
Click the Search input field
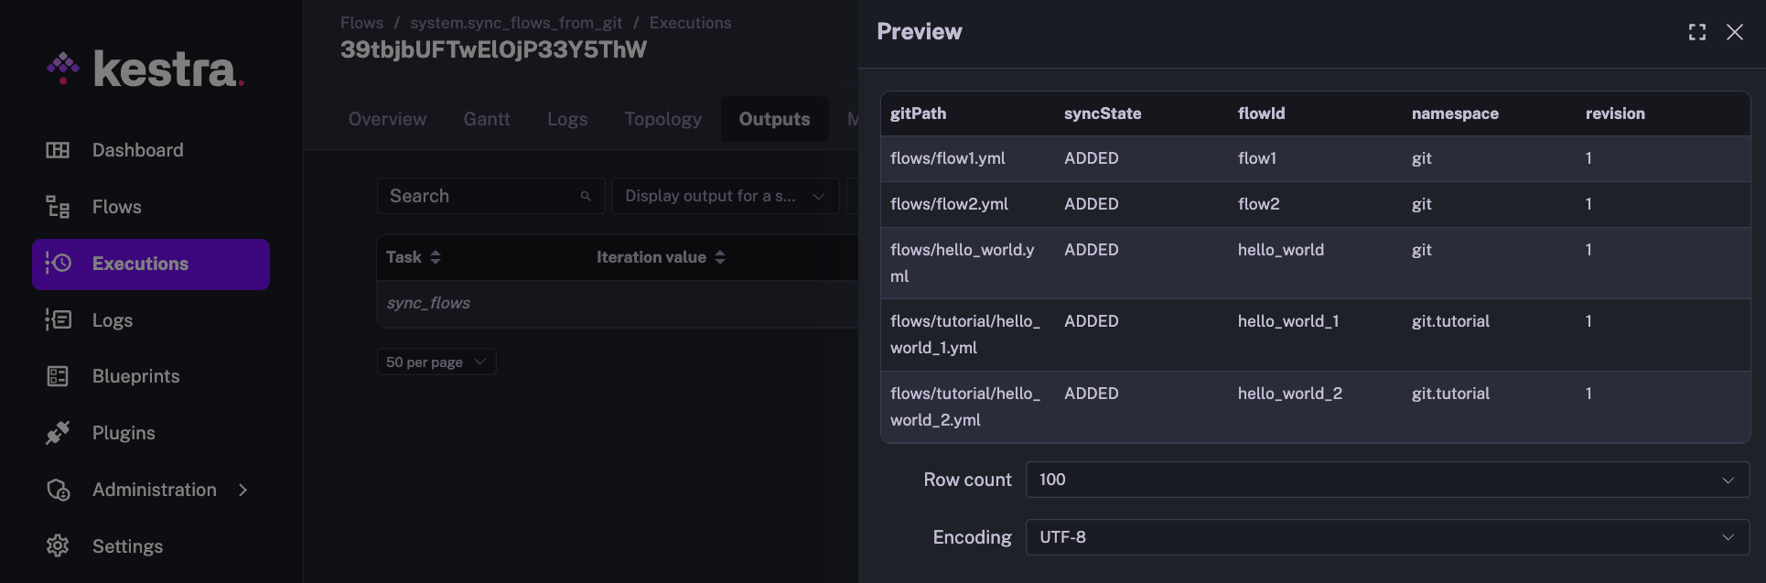click(480, 196)
